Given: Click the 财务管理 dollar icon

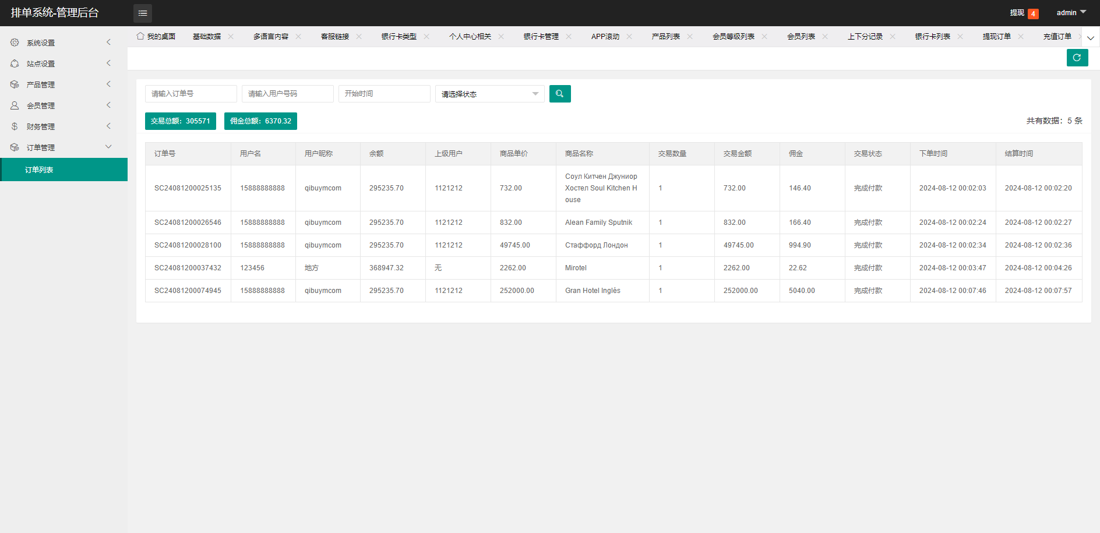Looking at the screenshot, I should (x=15, y=126).
